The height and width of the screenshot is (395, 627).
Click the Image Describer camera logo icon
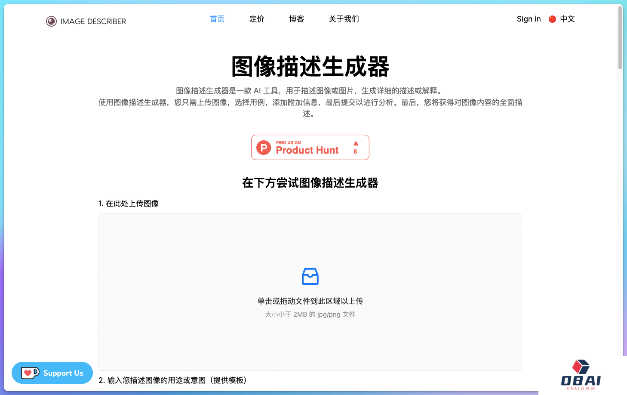51,21
